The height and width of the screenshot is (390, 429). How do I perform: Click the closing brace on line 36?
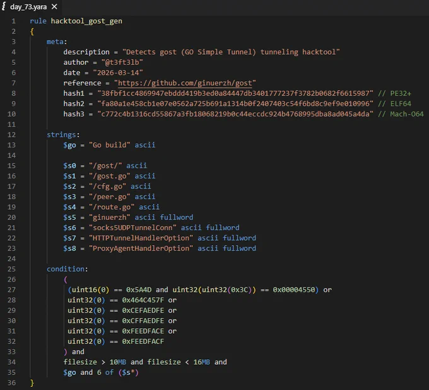(x=32, y=383)
